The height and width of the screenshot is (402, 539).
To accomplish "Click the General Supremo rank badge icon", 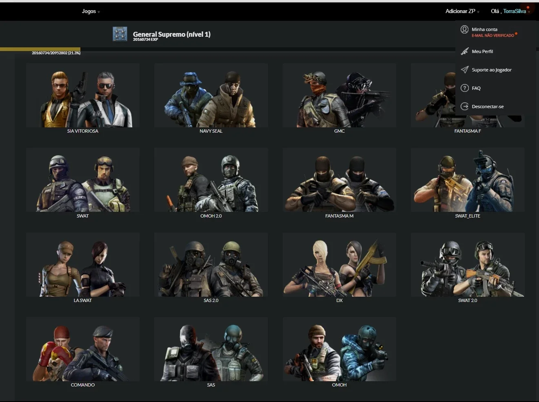I will pyautogui.click(x=120, y=34).
